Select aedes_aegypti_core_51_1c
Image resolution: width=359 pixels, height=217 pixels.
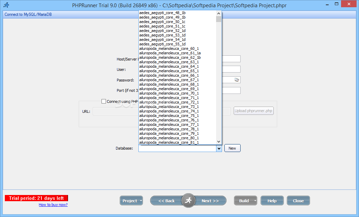pos(177,26)
